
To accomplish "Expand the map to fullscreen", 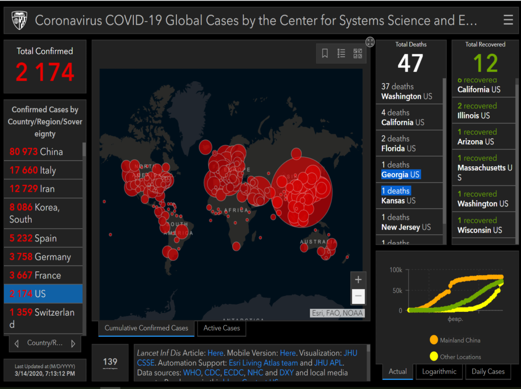I will tap(370, 42).
